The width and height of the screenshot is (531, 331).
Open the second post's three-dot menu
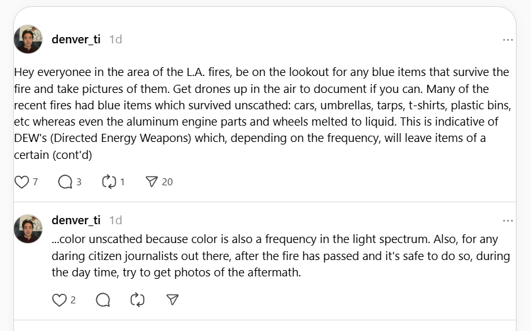508,220
